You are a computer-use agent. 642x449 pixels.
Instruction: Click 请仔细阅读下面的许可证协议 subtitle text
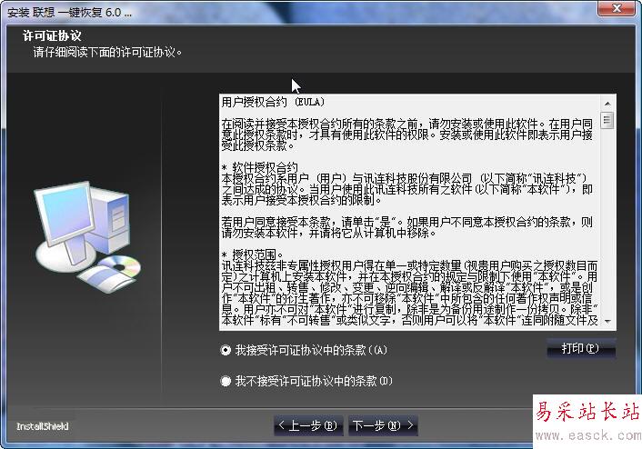coord(107,53)
